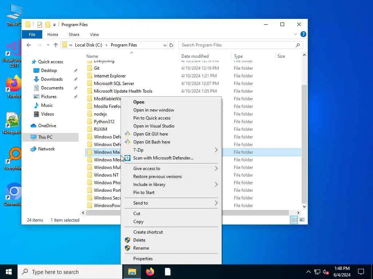Viewport: 373px width, 279px height.
Task: Choose Pin to Quick access
Action: [152, 118]
